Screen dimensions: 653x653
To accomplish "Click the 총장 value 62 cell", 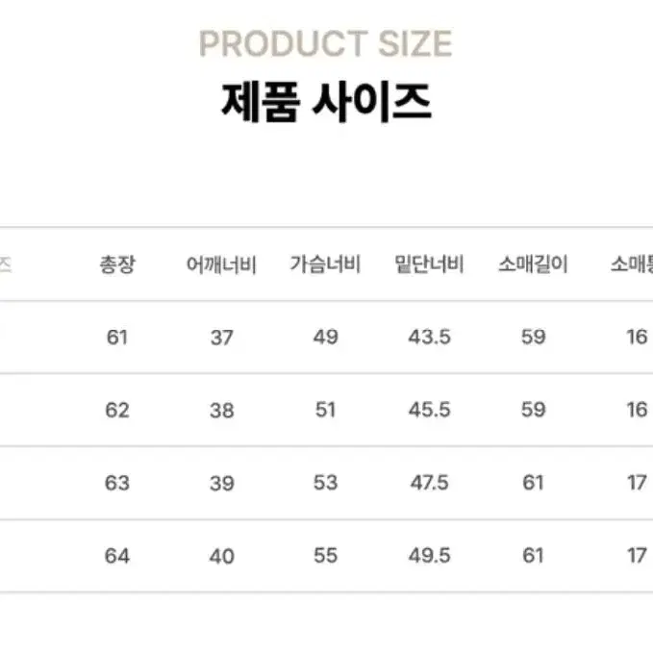I will [117, 411].
